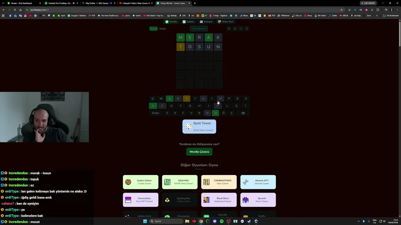Image resolution: width=401 pixels, height=225 pixels.
Task: Tap the green E key
Action: 169,99
